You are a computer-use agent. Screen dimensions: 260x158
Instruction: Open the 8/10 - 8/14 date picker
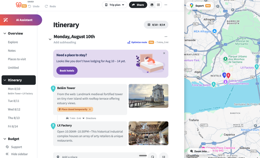(x=156, y=25)
